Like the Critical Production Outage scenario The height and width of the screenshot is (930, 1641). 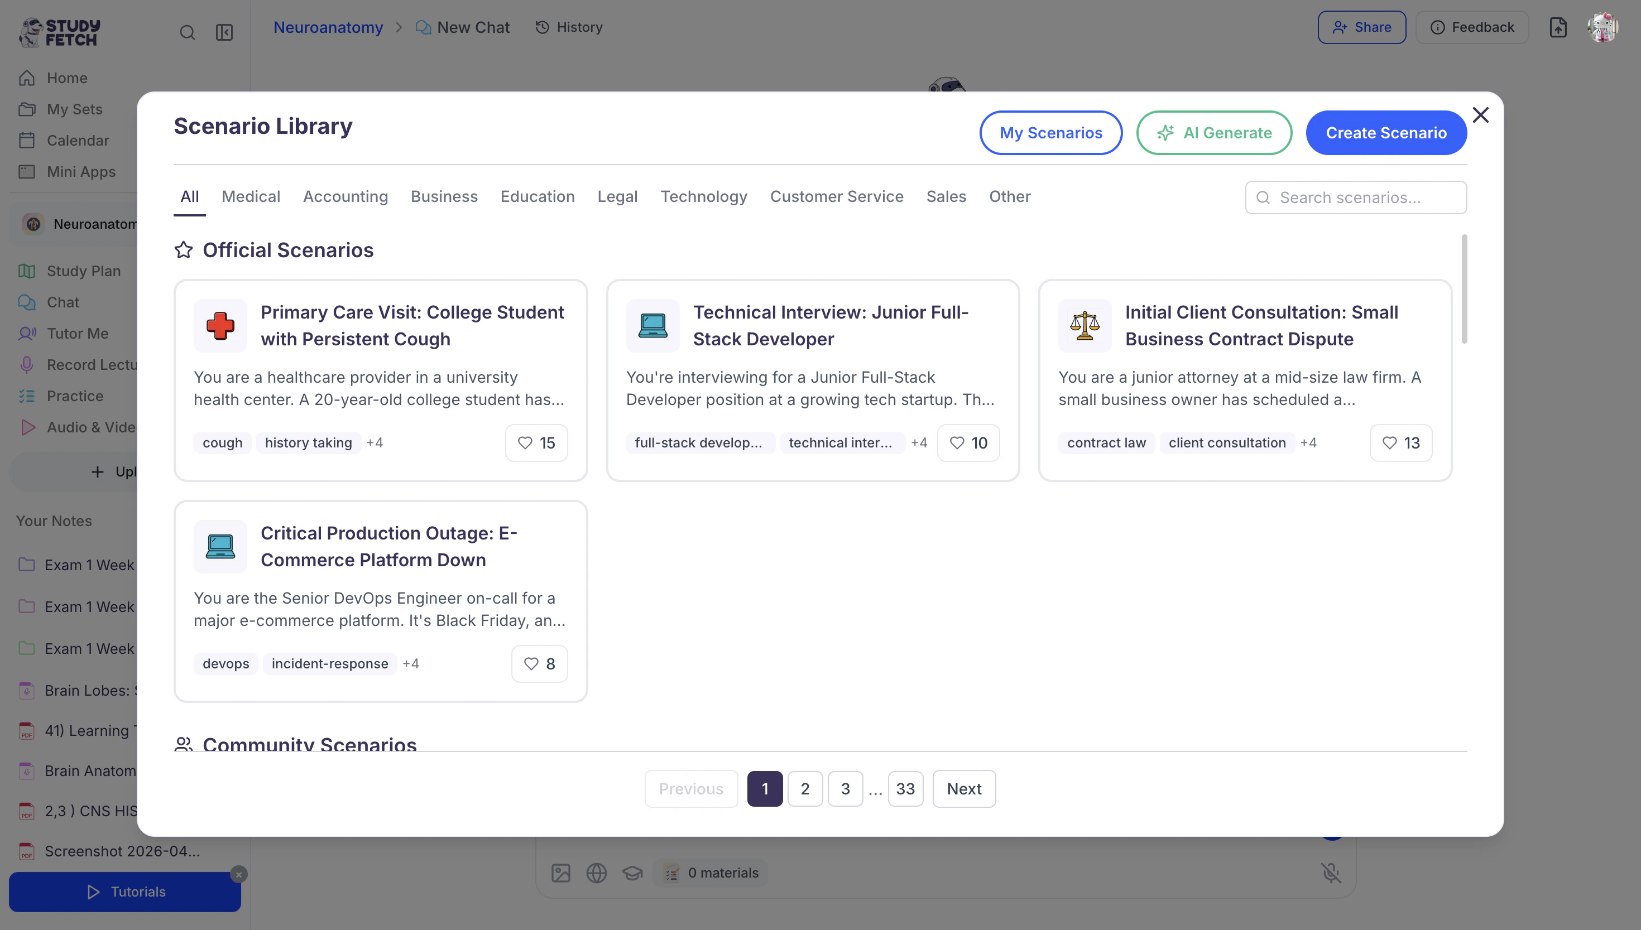539,664
